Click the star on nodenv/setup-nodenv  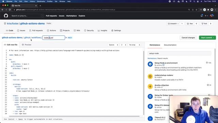209,75
